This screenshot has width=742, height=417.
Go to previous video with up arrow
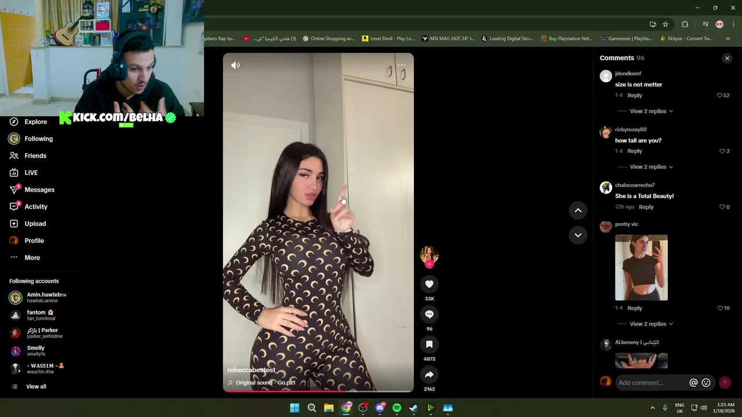[578, 210]
